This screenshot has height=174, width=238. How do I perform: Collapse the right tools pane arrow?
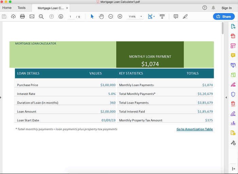point(226,97)
